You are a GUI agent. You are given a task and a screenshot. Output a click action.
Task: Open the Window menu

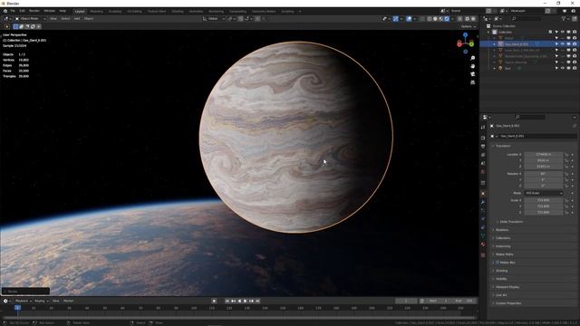(49, 11)
